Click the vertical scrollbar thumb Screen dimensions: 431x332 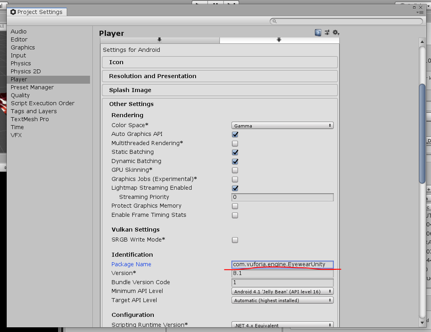point(422,134)
